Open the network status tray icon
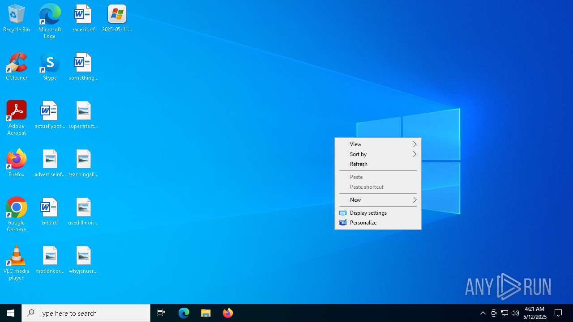Screen dimensions: 573x322 pos(505,313)
